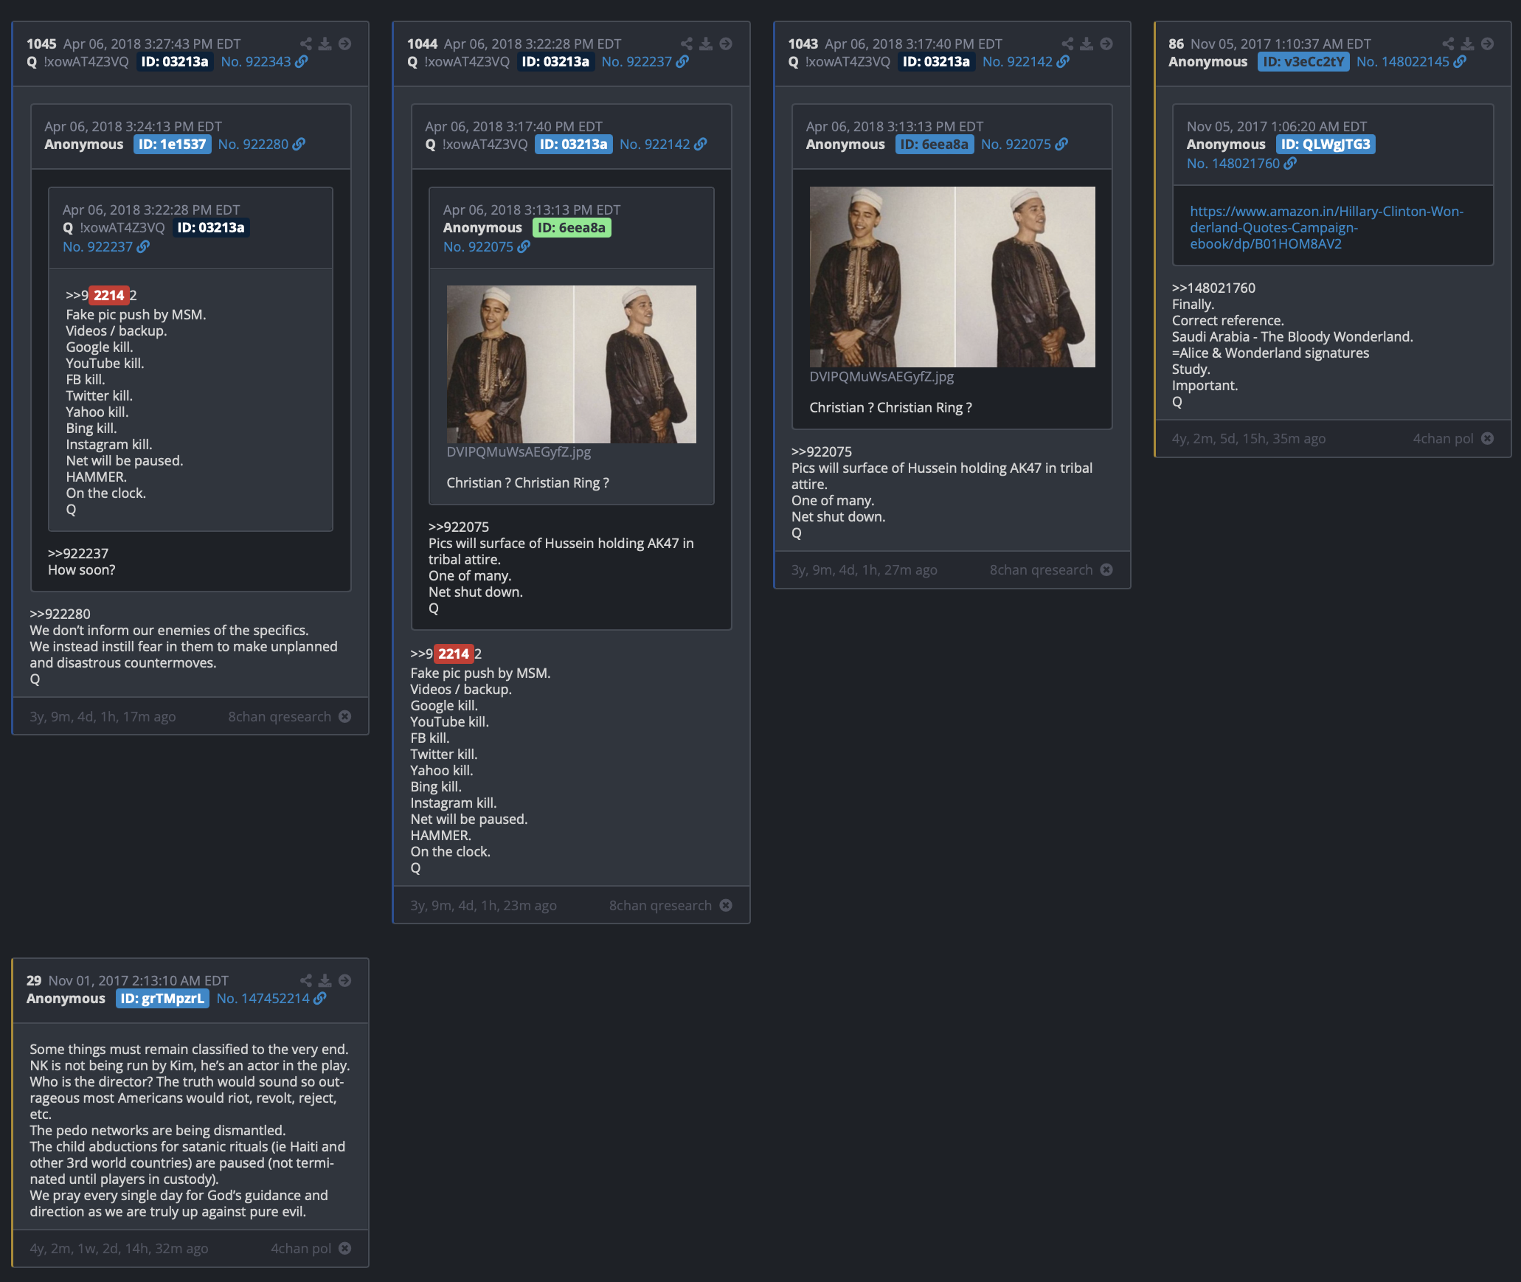
Task: Select ID: QLWgJTG3 badge
Action: (x=1326, y=144)
